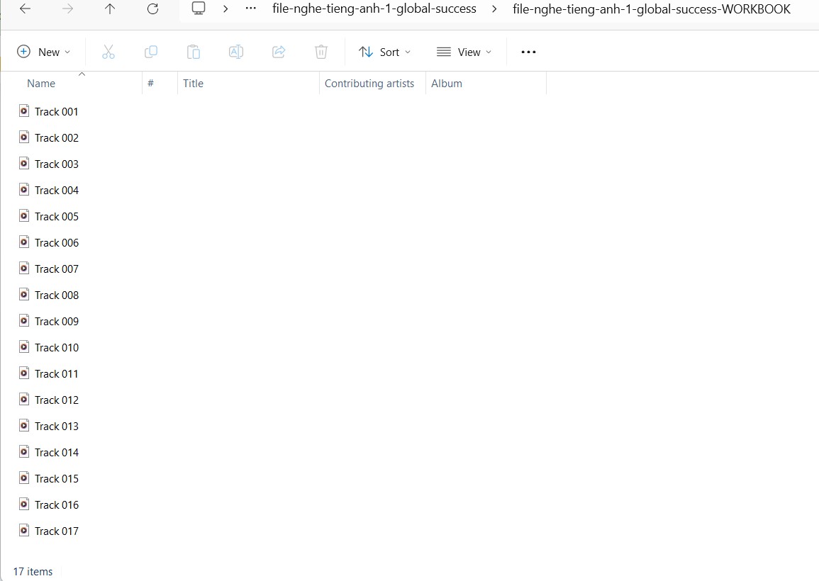Click the music file icon beside Track 001
This screenshot has height=581, width=819.
[23, 111]
